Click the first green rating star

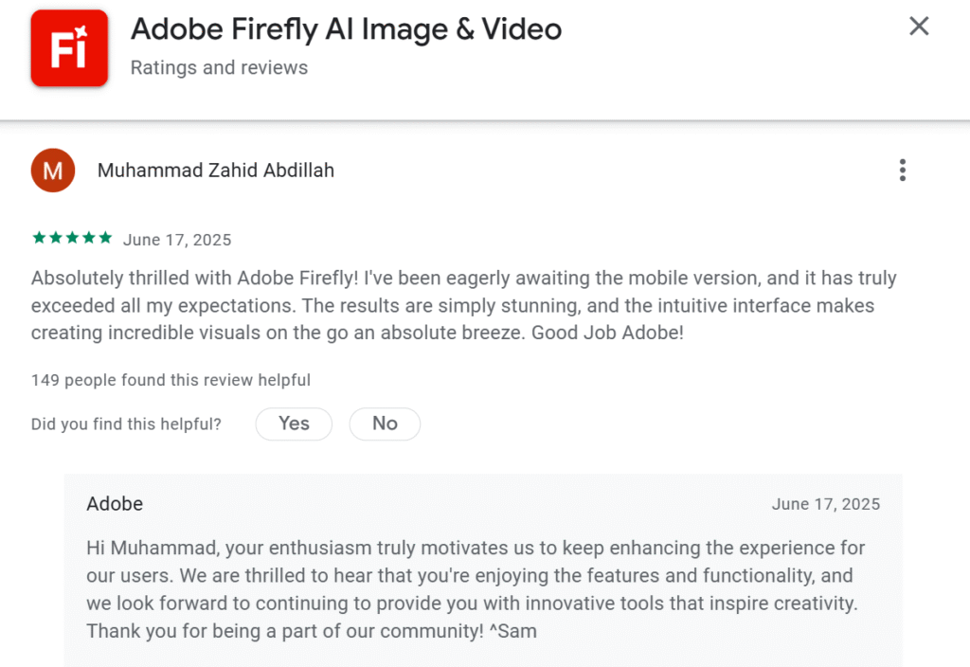(39, 238)
